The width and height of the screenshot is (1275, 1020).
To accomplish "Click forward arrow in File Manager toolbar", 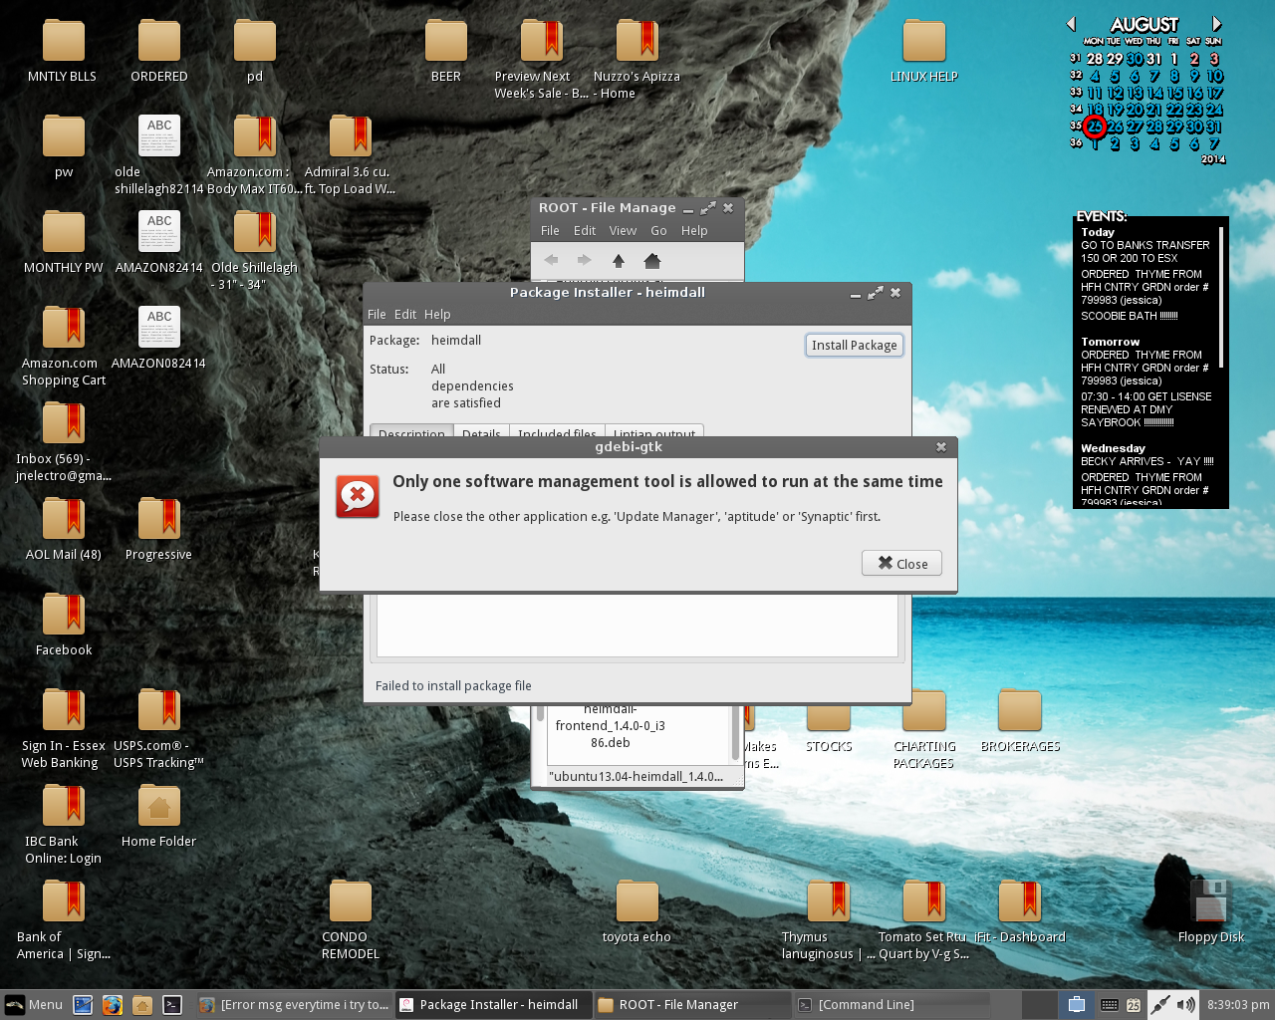I will pyautogui.click(x=585, y=260).
